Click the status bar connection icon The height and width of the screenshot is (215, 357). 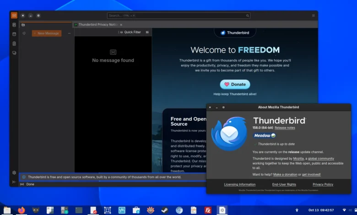pos(22,184)
